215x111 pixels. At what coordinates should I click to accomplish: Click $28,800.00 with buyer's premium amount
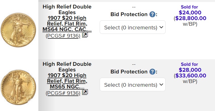point(191,18)
